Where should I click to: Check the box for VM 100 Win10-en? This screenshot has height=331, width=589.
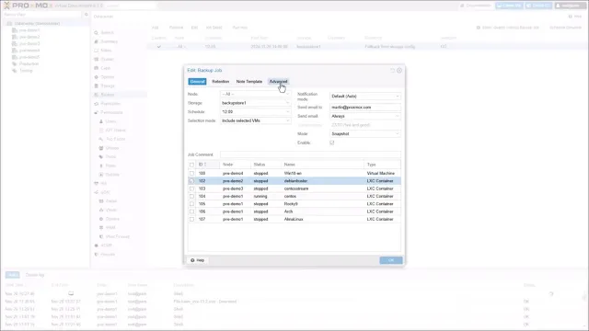pyautogui.click(x=191, y=174)
